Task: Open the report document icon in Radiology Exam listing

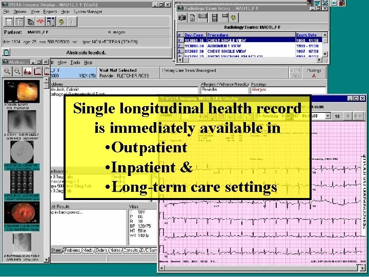Action: click(192, 17)
